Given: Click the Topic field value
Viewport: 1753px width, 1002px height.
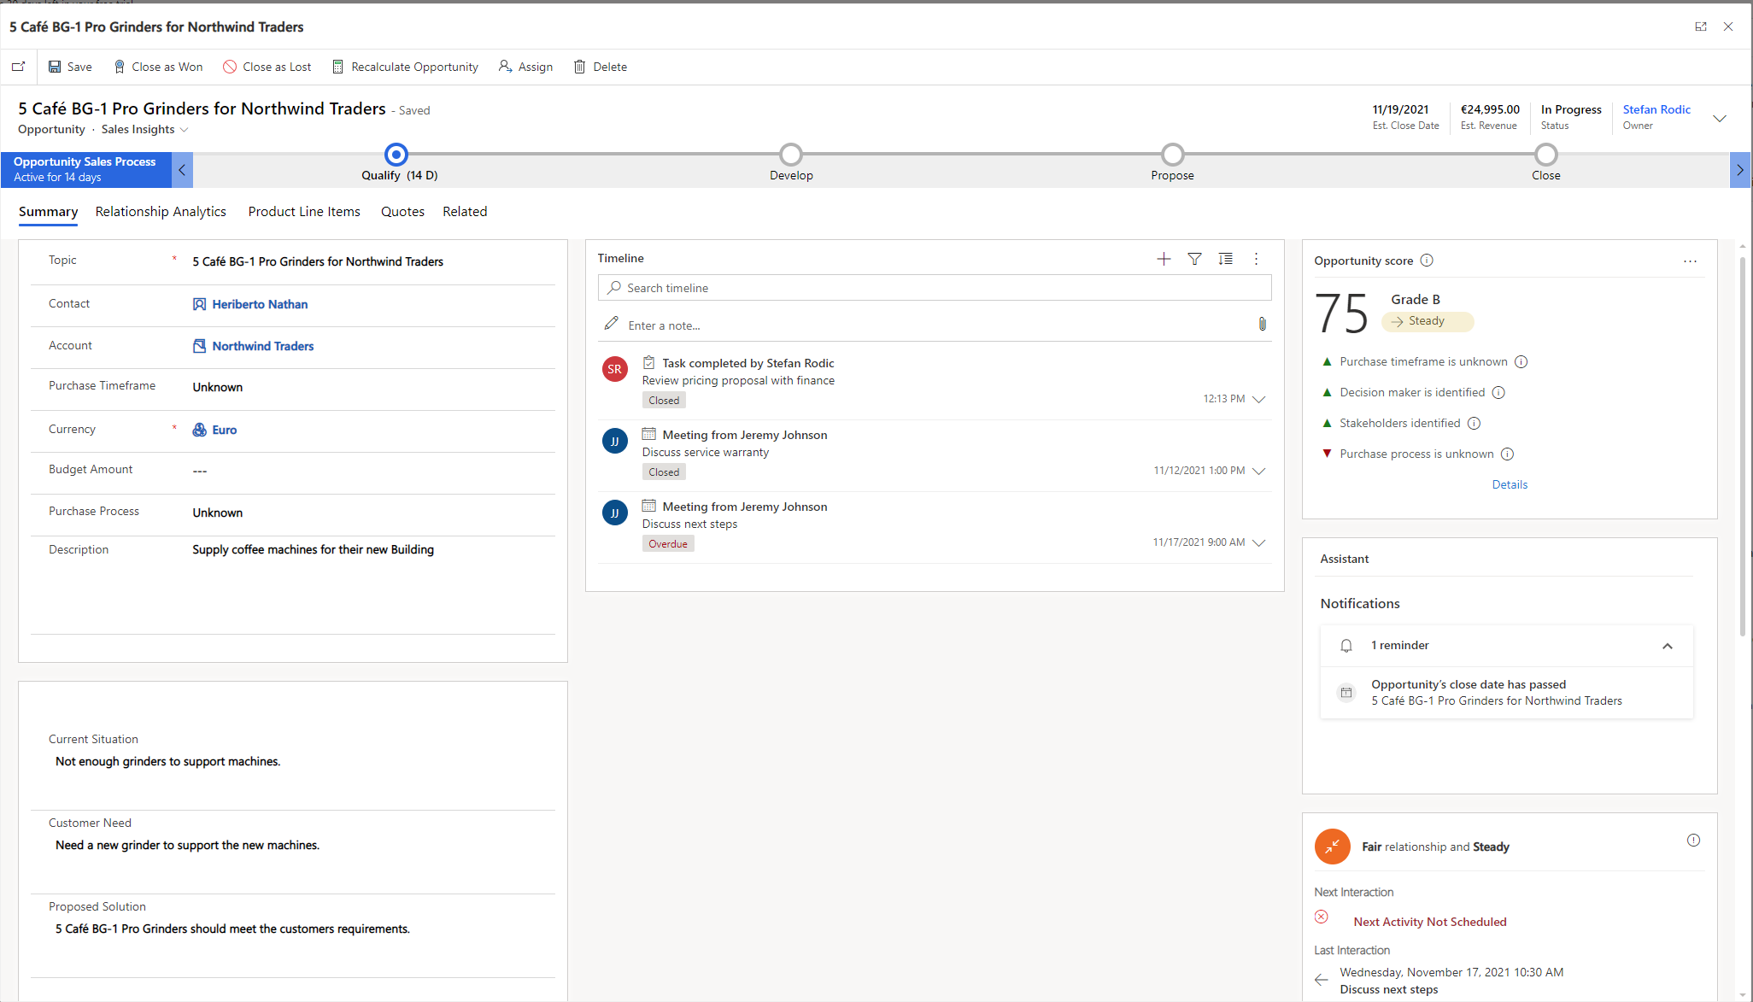Looking at the screenshot, I should point(318,261).
